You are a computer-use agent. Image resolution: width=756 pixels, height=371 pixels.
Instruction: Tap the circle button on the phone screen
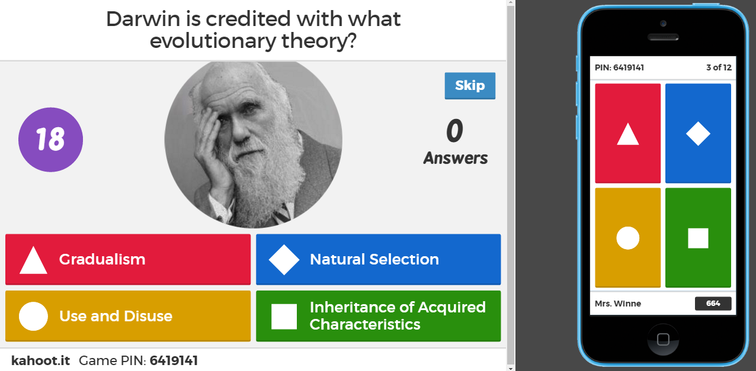(627, 237)
